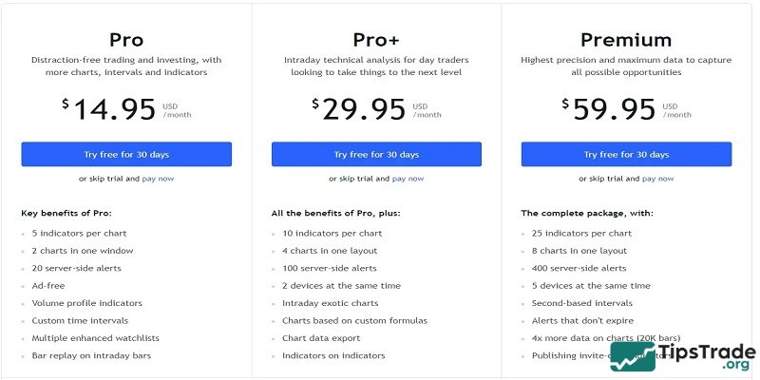Start the Pro+ plan 30-day free trial
Image resolution: width=760 pixels, height=380 pixels.
(376, 154)
